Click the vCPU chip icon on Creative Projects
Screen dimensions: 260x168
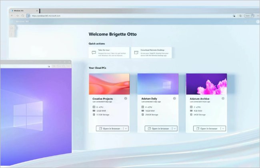pos(94,107)
